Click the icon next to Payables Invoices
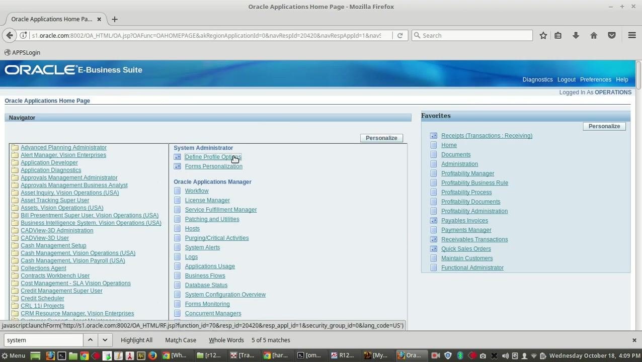 point(434,221)
